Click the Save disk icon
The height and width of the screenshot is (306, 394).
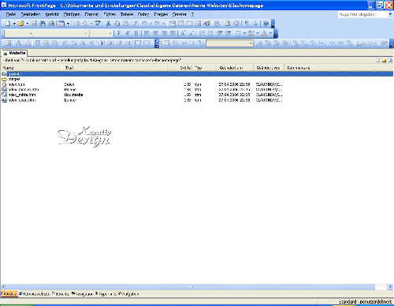coord(34,24)
